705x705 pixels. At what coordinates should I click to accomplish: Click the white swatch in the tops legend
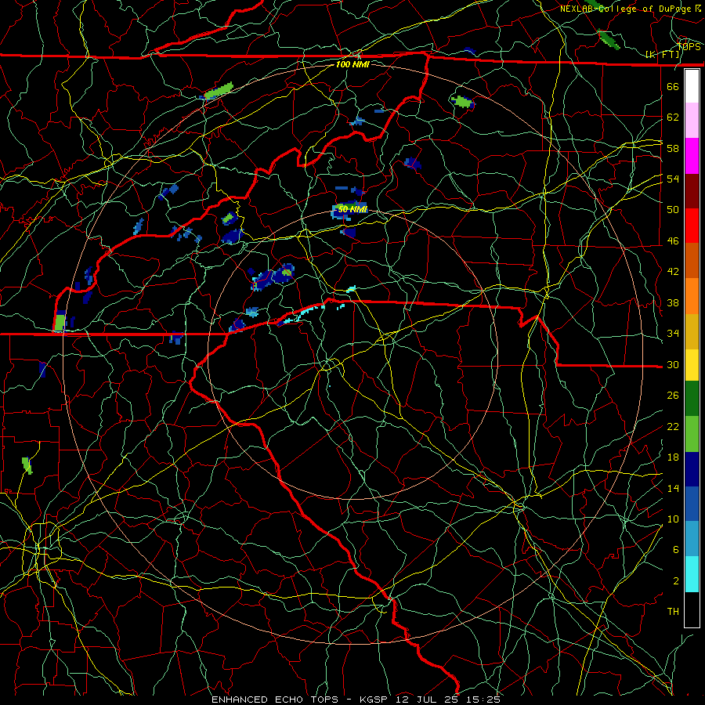click(692, 86)
